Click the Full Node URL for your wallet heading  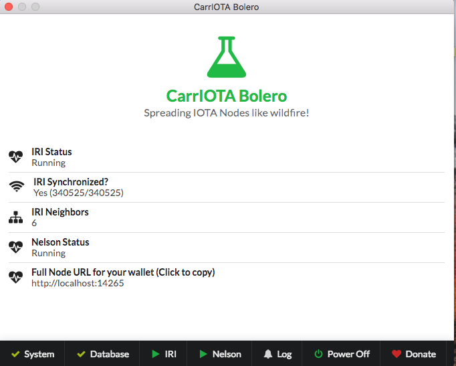point(123,272)
